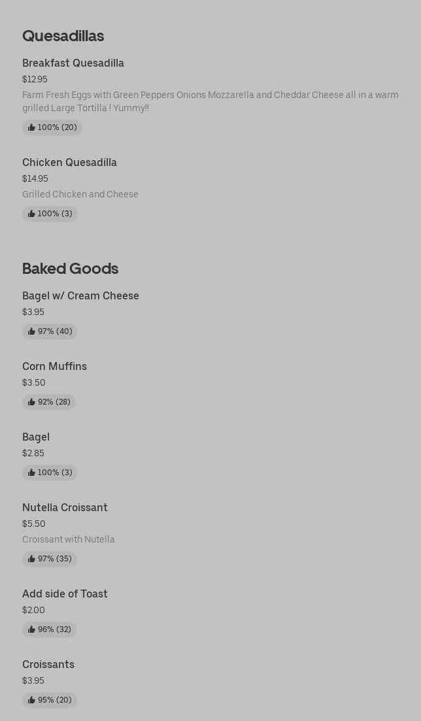Open the Breakfast Quesadilla menu item
The height and width of the screenshot is (721, 421).
[x=73, y=63]
